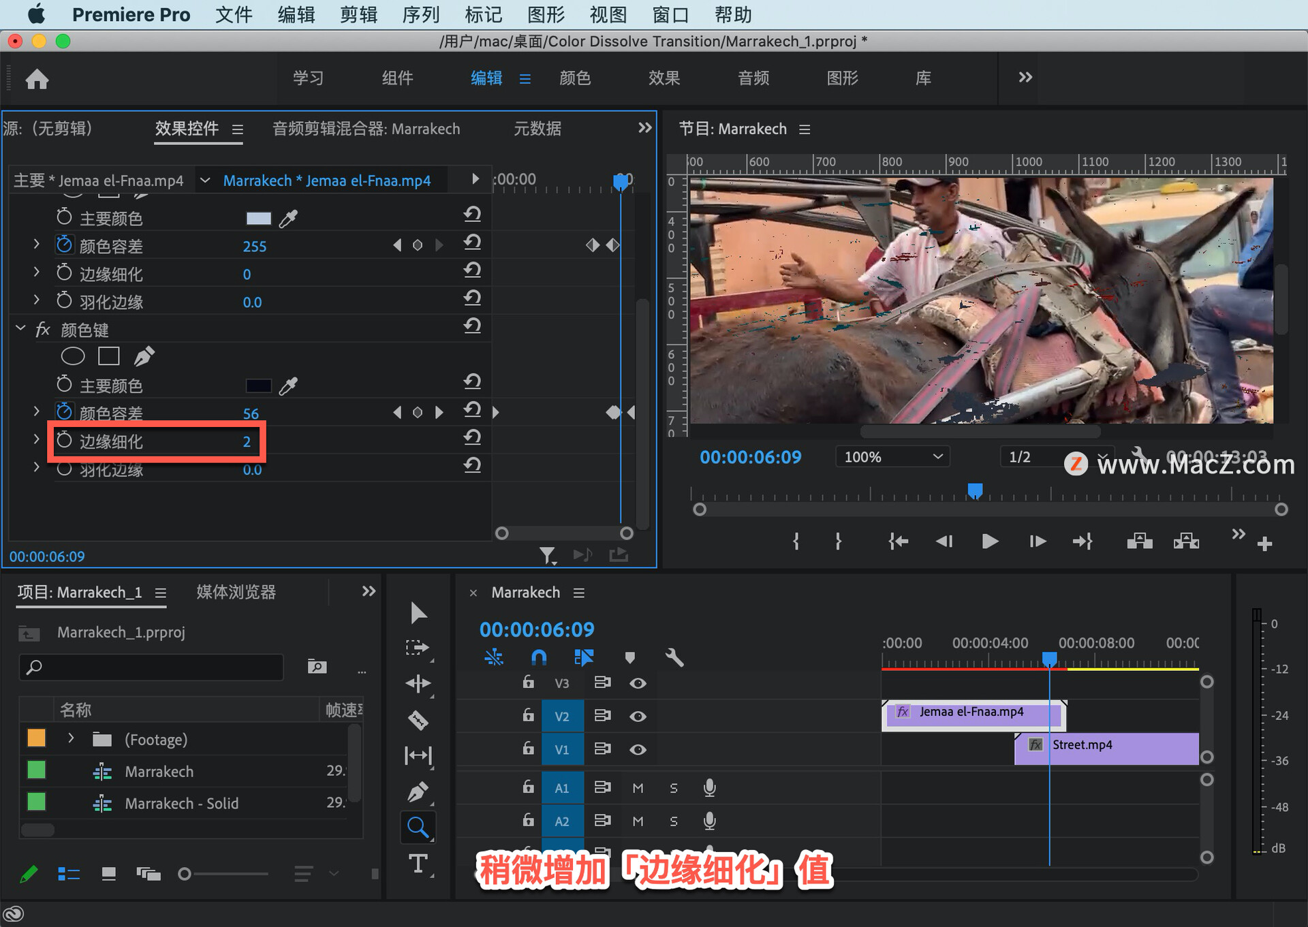The height and width of the screenshot is (927, 1308).
Task: Select the Track Select Forward tool
Action: (x=418, y=648)
